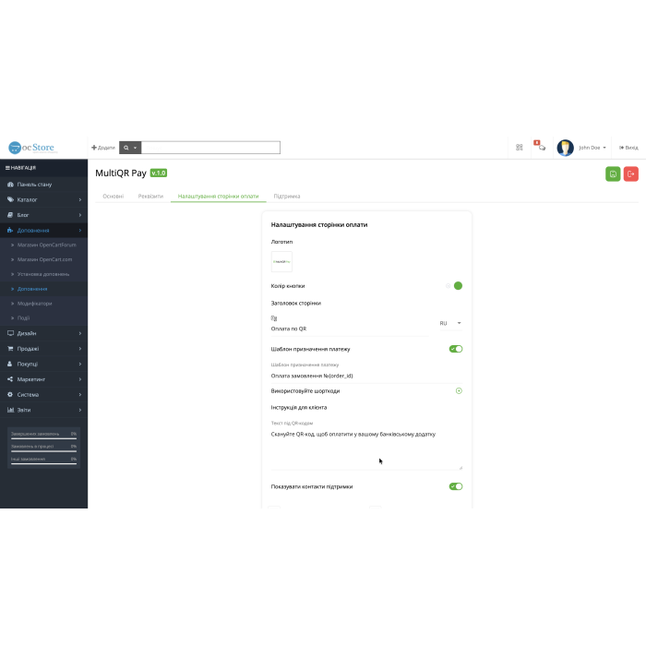Expand the Каталог menu chevron
Viewport: 646px width, 646px height.
pyautogui.click(x=80, y=200)
